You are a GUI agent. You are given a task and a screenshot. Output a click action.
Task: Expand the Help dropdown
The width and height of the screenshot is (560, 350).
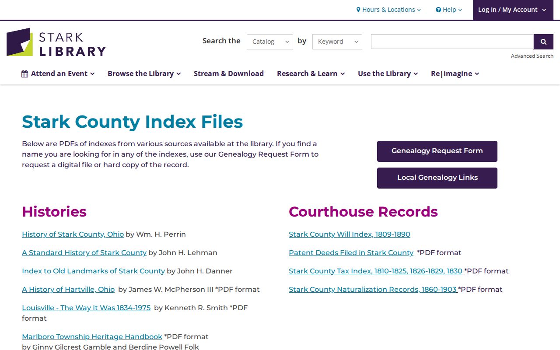449,10
